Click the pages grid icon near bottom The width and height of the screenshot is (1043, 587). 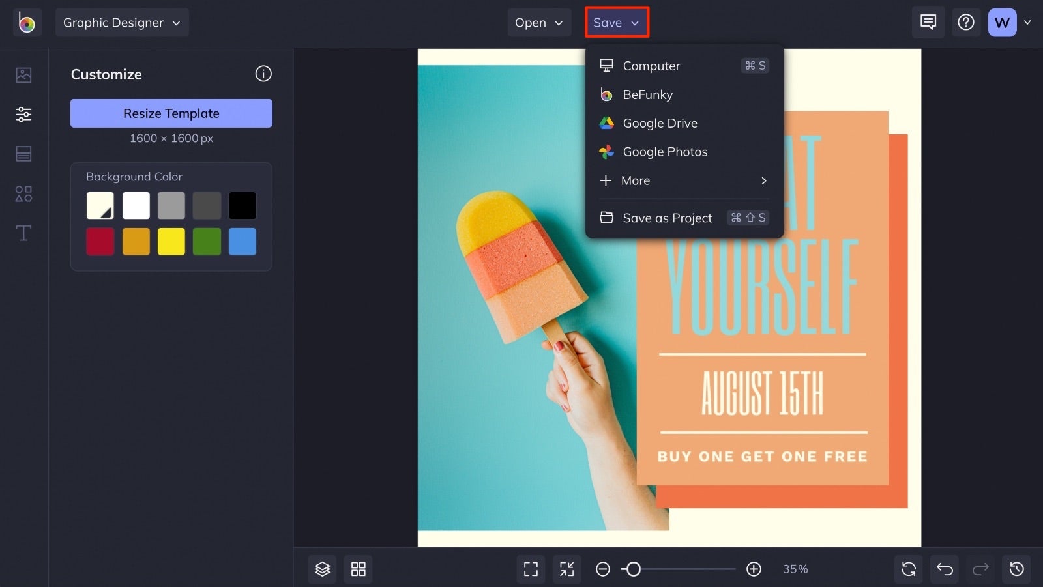358,569
